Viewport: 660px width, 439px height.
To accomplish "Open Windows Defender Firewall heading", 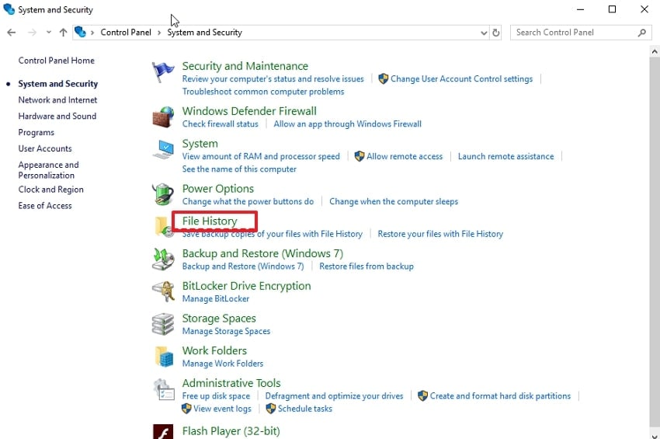I will click(249, 111).
